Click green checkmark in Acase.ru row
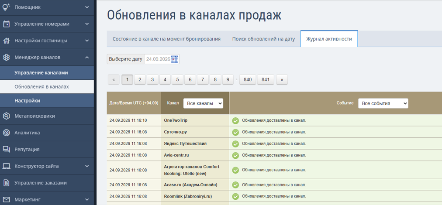The height and width of the screenshot is (205, 442). 235,185
